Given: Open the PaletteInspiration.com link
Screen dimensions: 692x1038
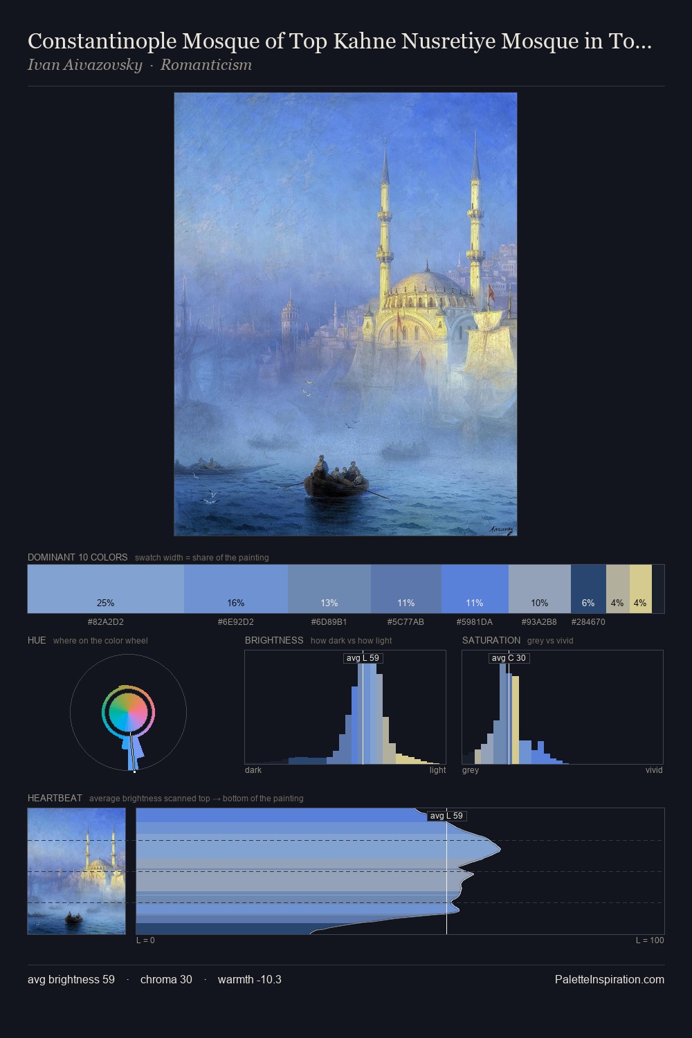Looking at the screenshot, I should 610,979.
